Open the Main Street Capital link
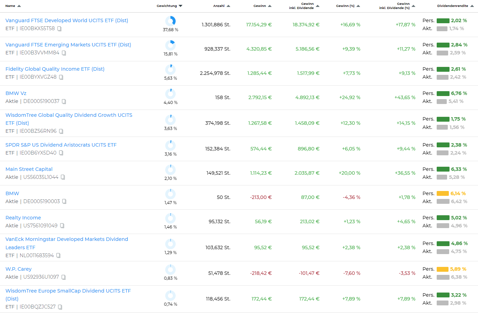This screenshot has width=478, height=313. point(29,169)
